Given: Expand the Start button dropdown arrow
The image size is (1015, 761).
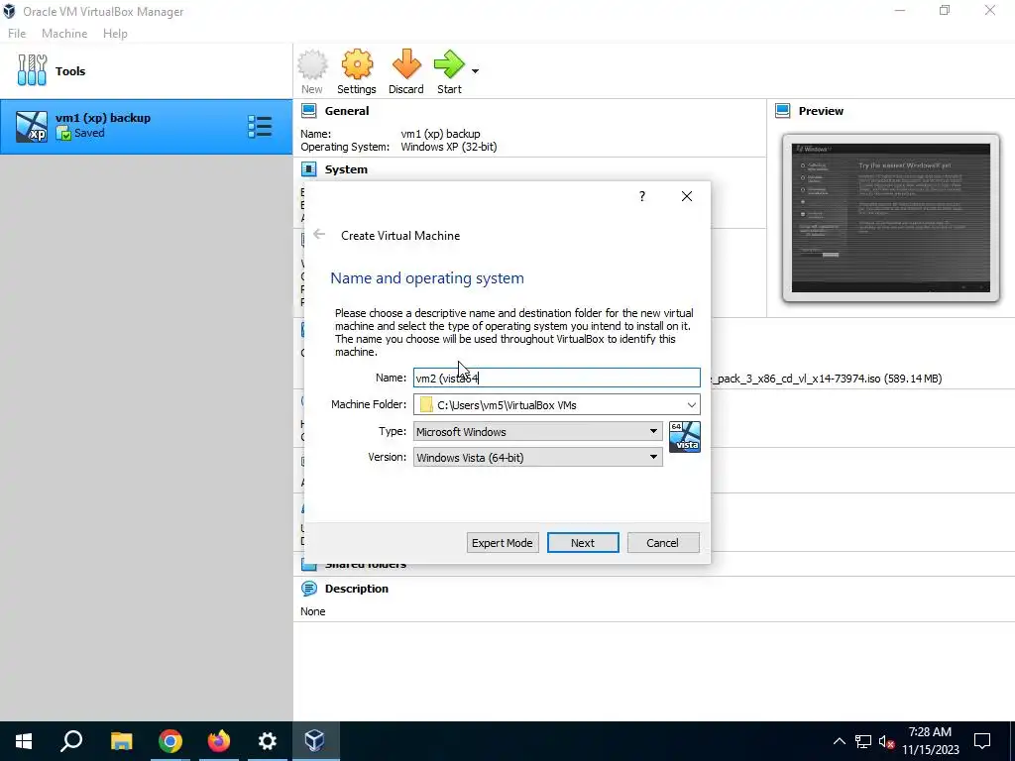Looking at the screenshot, I should click(475, 71).
